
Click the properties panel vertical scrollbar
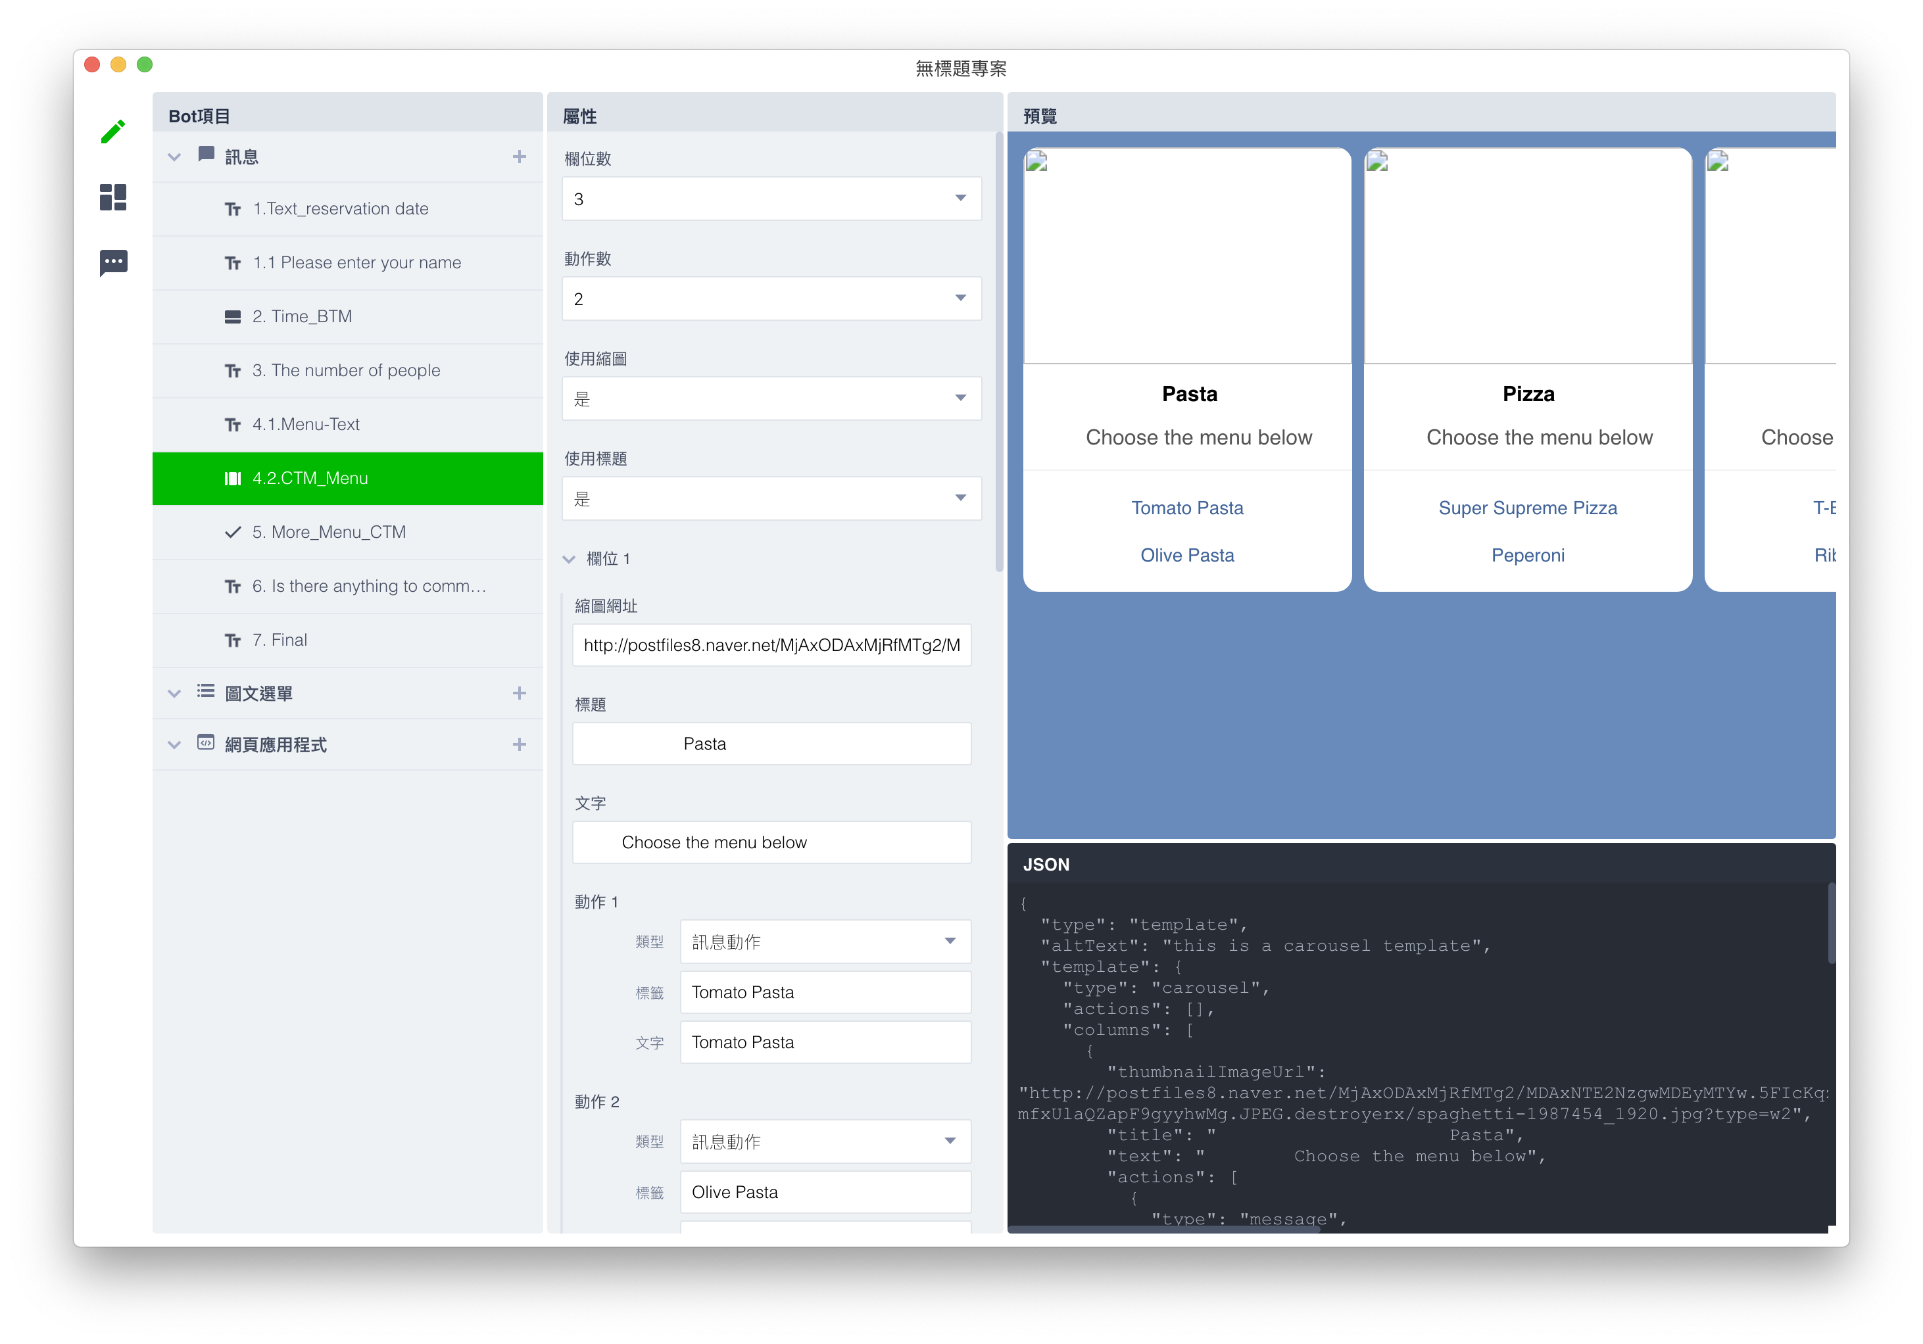click(998, 352)
